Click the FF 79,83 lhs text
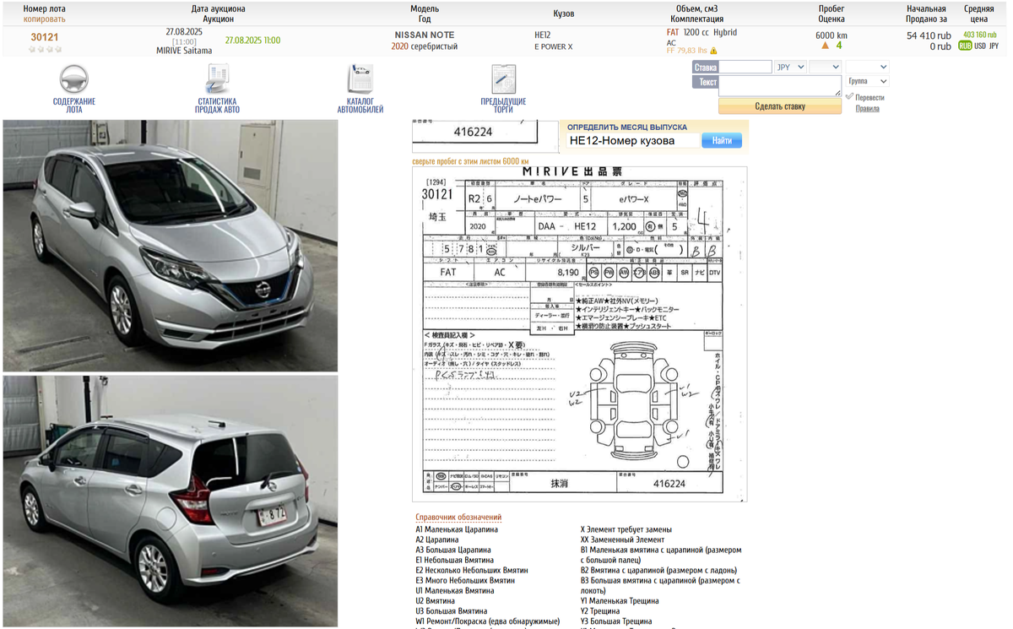The height and width of the screenshot is (629, 1013). [x=687, y=51]
